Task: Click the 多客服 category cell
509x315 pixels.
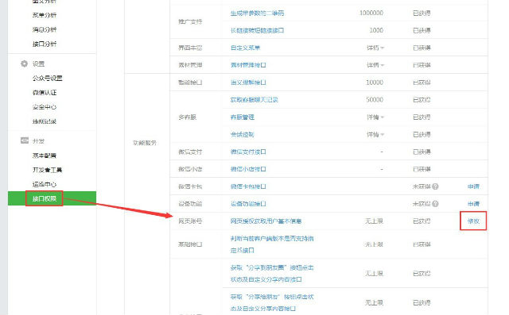Action: pyautogui.click(x=188, y=117)
